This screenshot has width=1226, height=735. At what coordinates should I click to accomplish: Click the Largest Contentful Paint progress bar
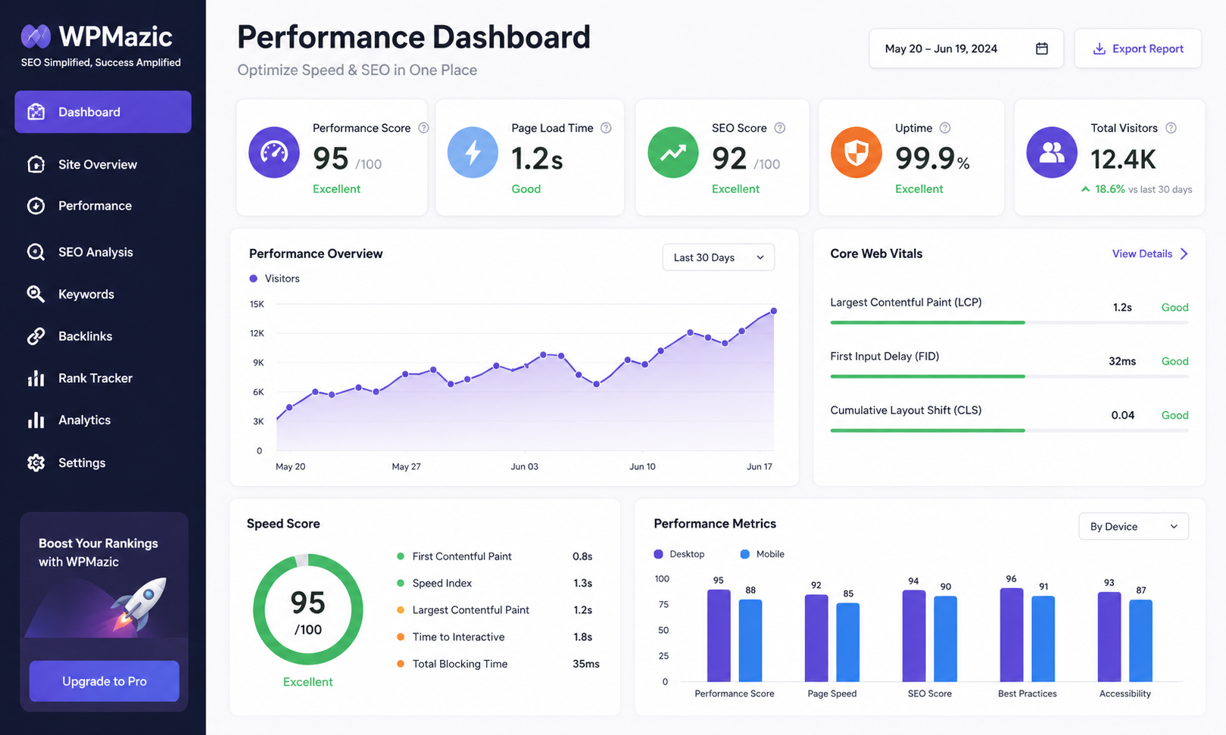pyautogui.click(x=1009, y=322)
